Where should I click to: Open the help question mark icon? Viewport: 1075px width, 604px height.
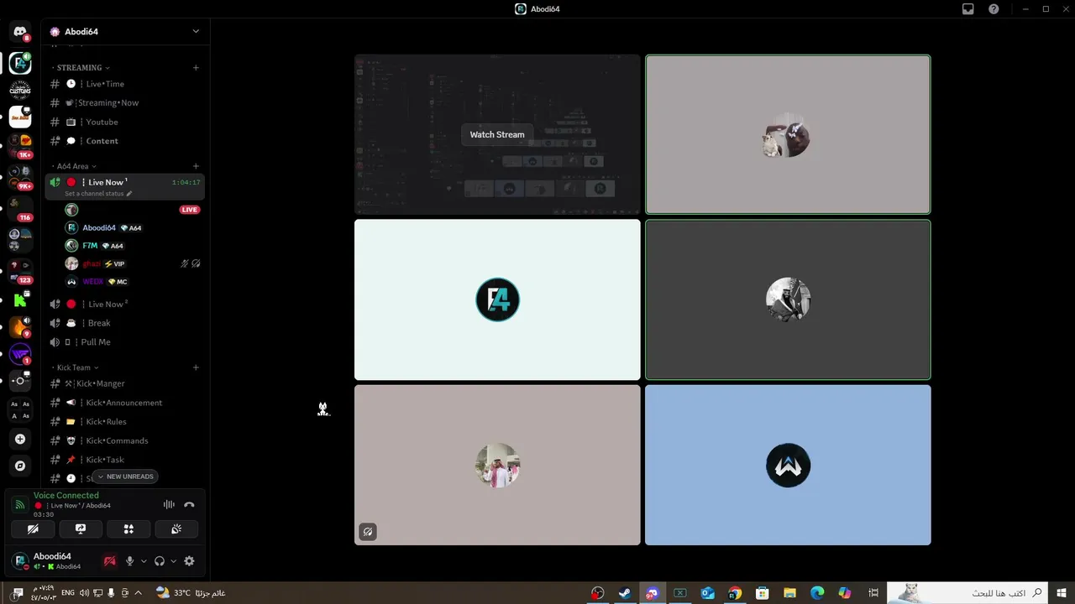(x=994, y=9)
